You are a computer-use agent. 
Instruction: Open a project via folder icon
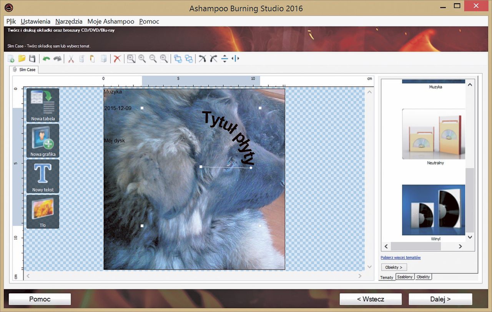[x=22, y=59]
